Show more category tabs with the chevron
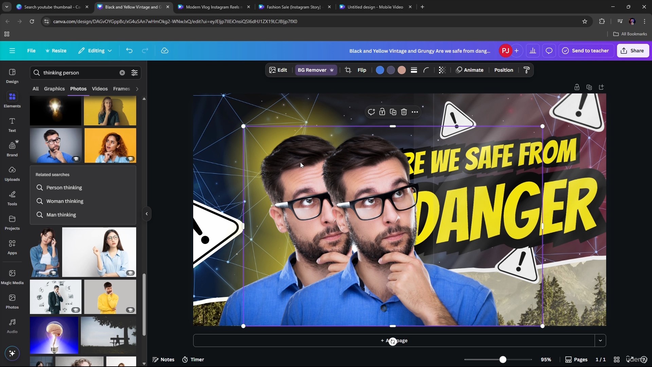652x367 pixels. pyautogui.click(x=137, y=89)
